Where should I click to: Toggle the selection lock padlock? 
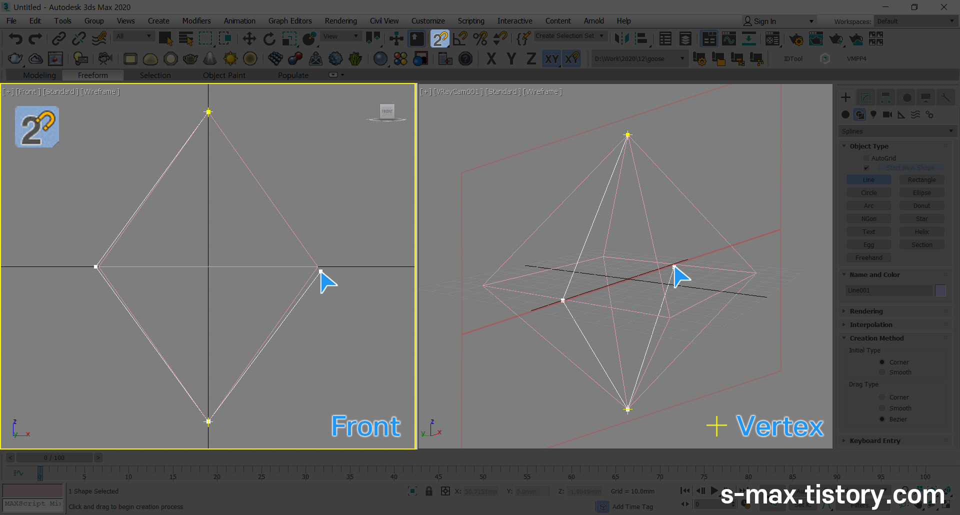[429, 491]
